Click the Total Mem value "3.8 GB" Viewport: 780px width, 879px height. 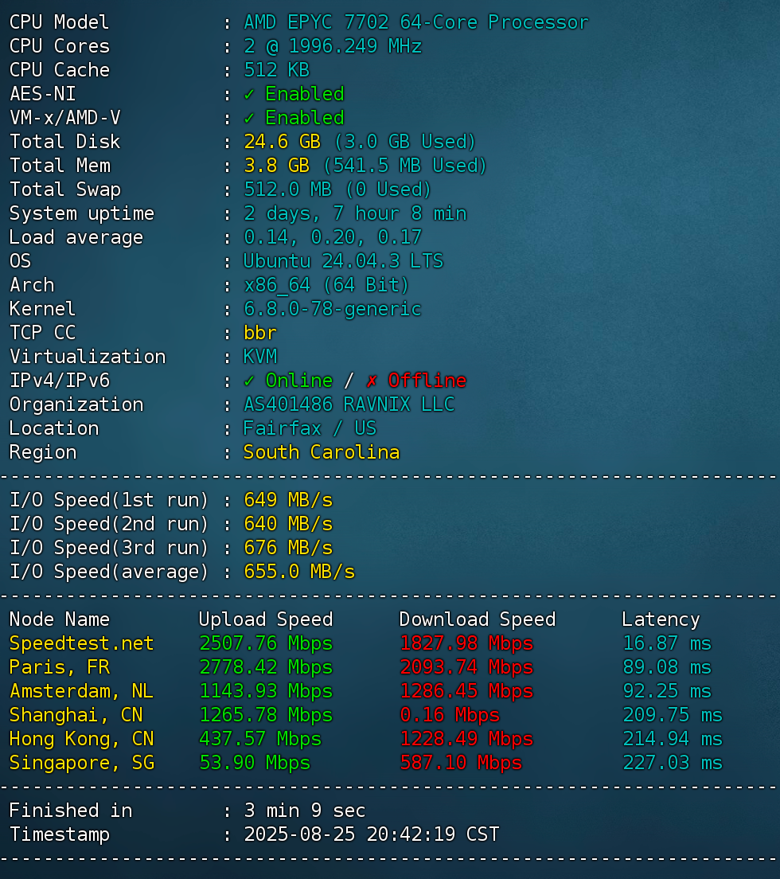coord(276,166)
